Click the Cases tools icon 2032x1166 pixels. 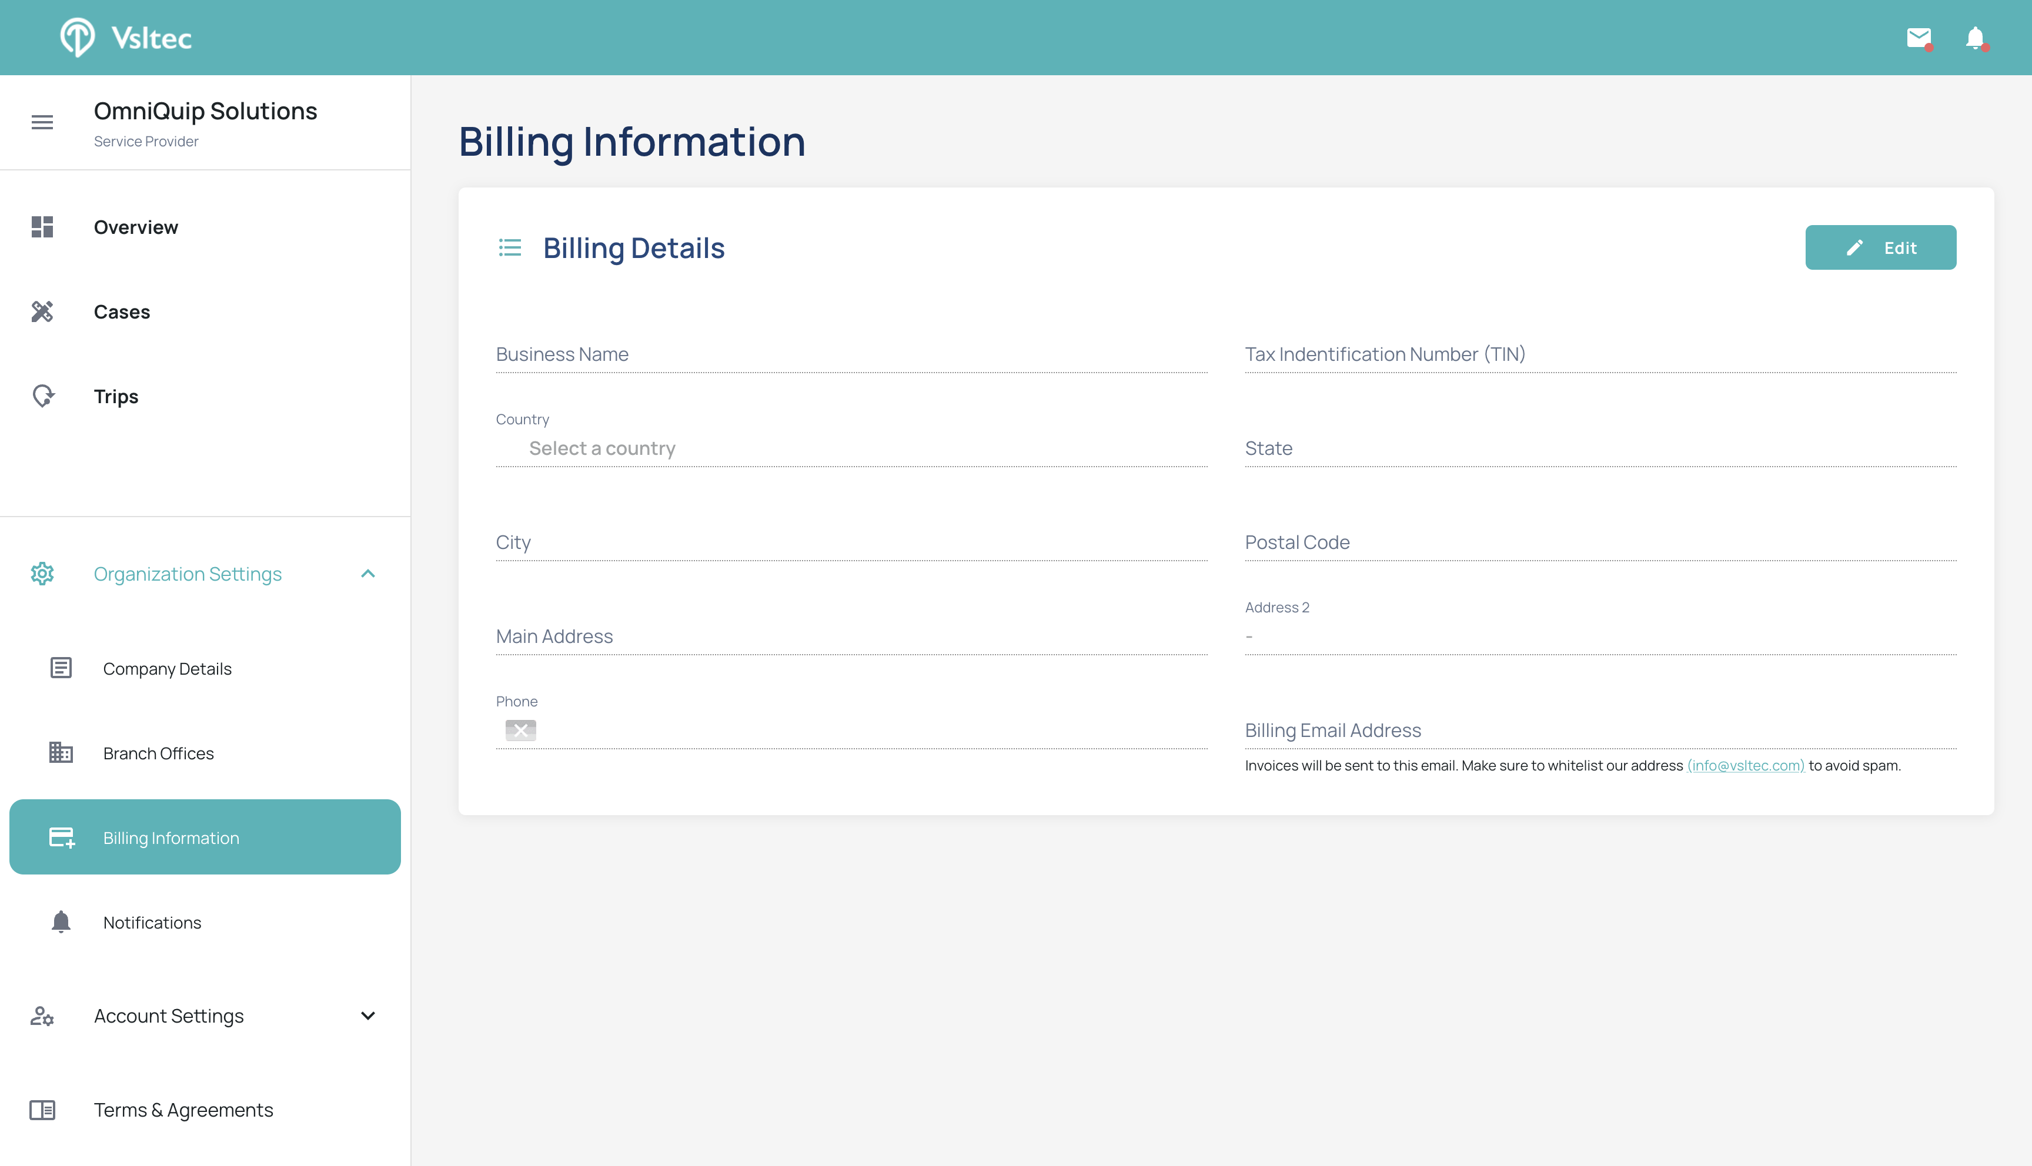point(42,311)
